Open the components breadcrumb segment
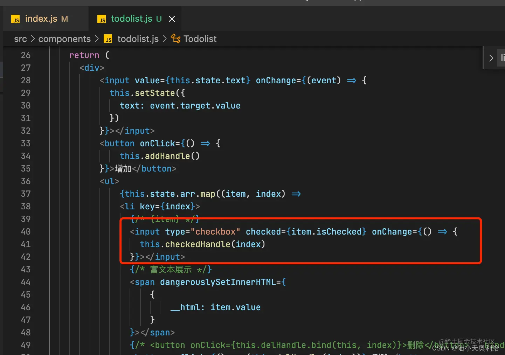The width and height of the screenshot is (505, 355). pyautogui.click(x=64, y=39)
